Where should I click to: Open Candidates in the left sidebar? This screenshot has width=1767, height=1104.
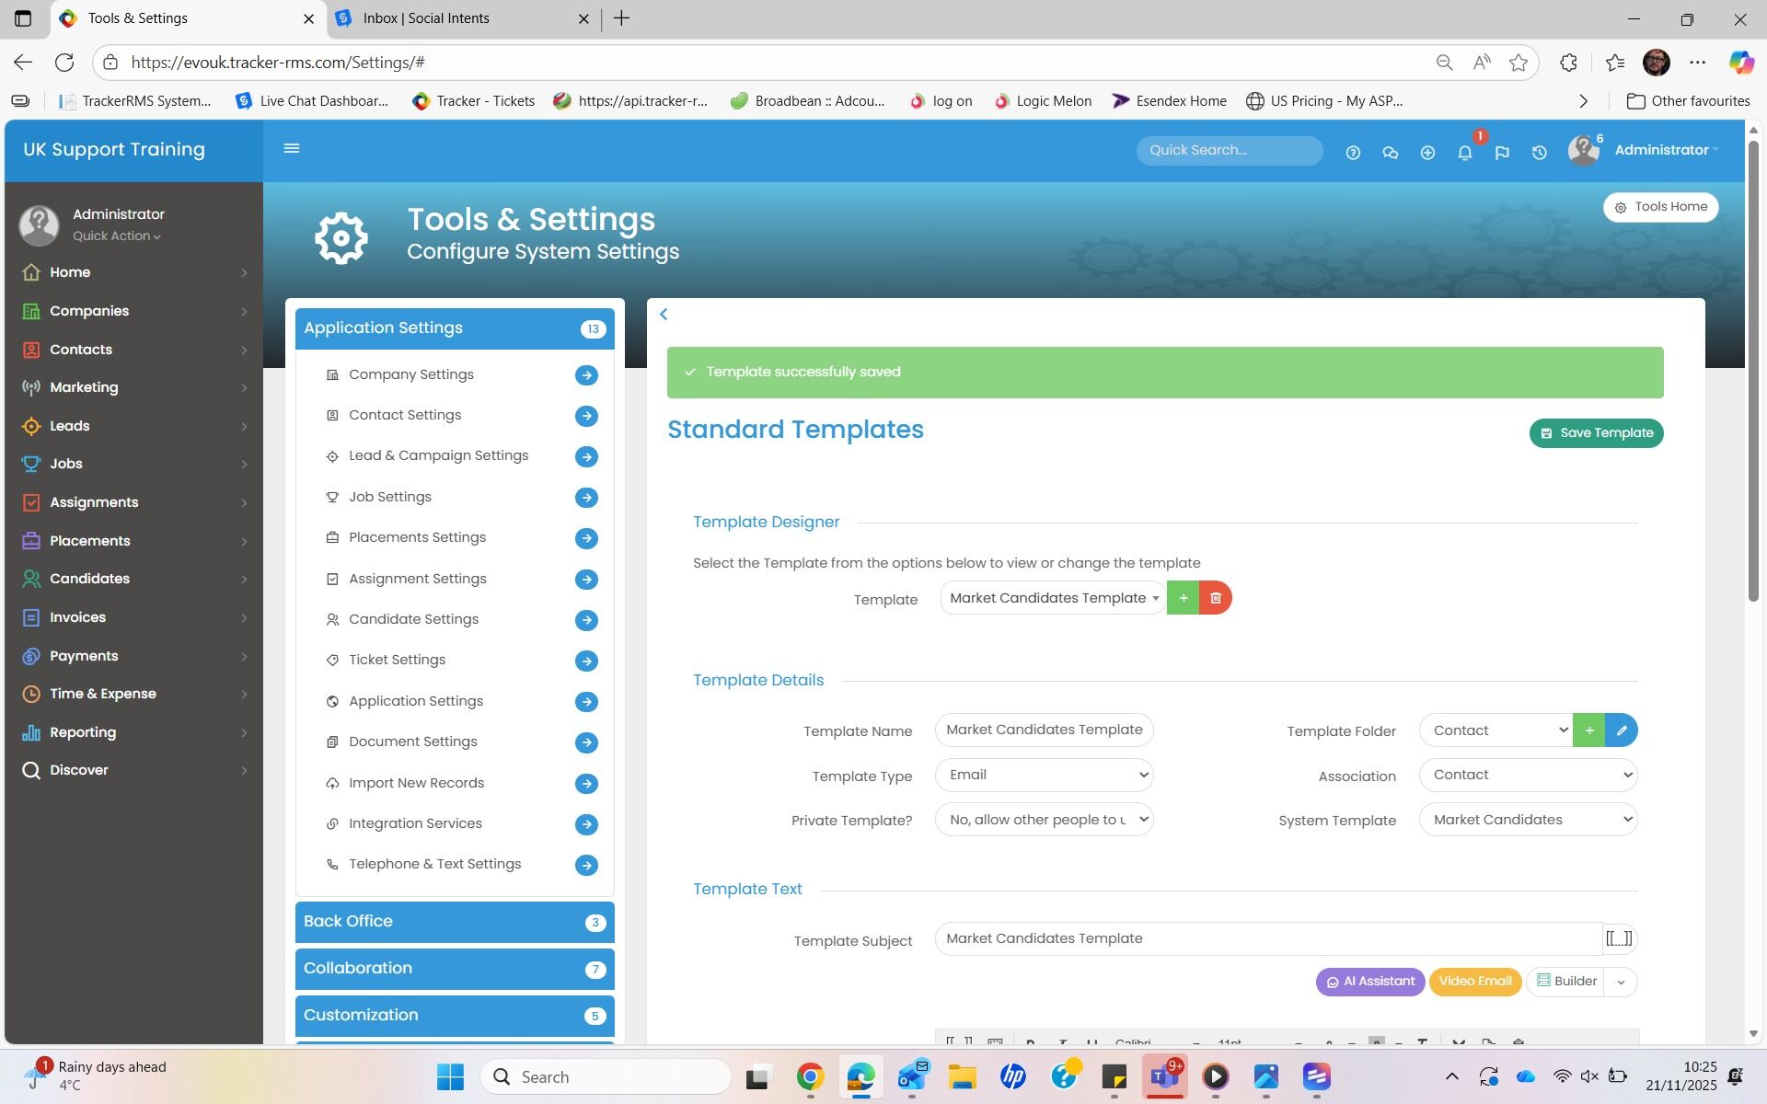(x=89, y=579)
